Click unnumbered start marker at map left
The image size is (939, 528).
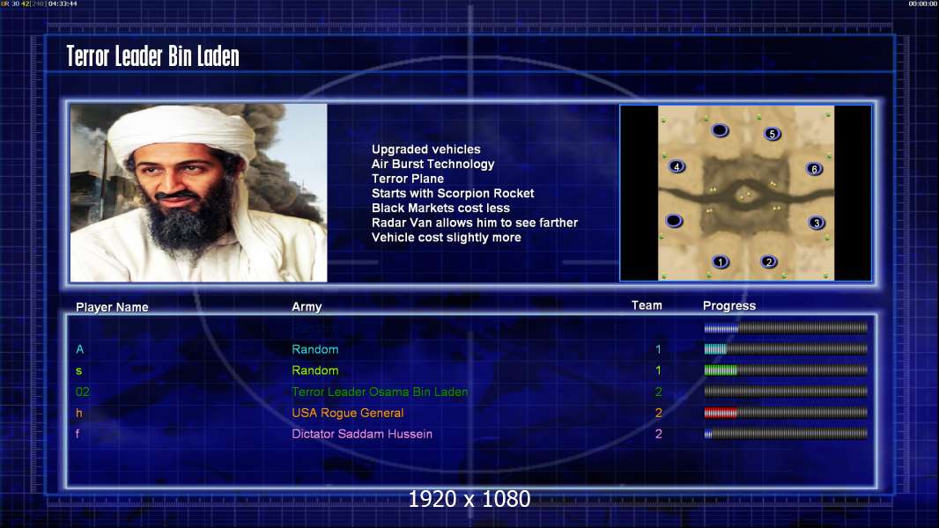674,221
